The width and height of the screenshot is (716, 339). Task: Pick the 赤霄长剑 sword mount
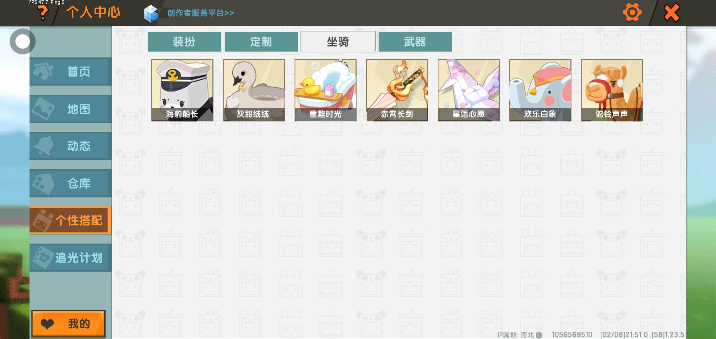click(397, 90)
